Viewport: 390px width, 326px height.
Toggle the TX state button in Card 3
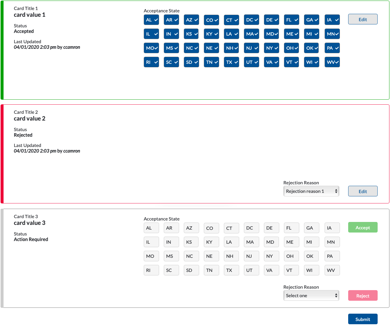(231, 270)
